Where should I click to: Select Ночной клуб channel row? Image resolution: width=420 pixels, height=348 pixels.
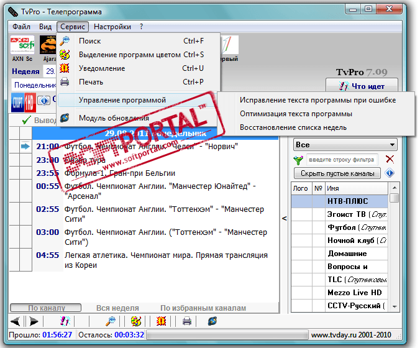click(339, 240)
